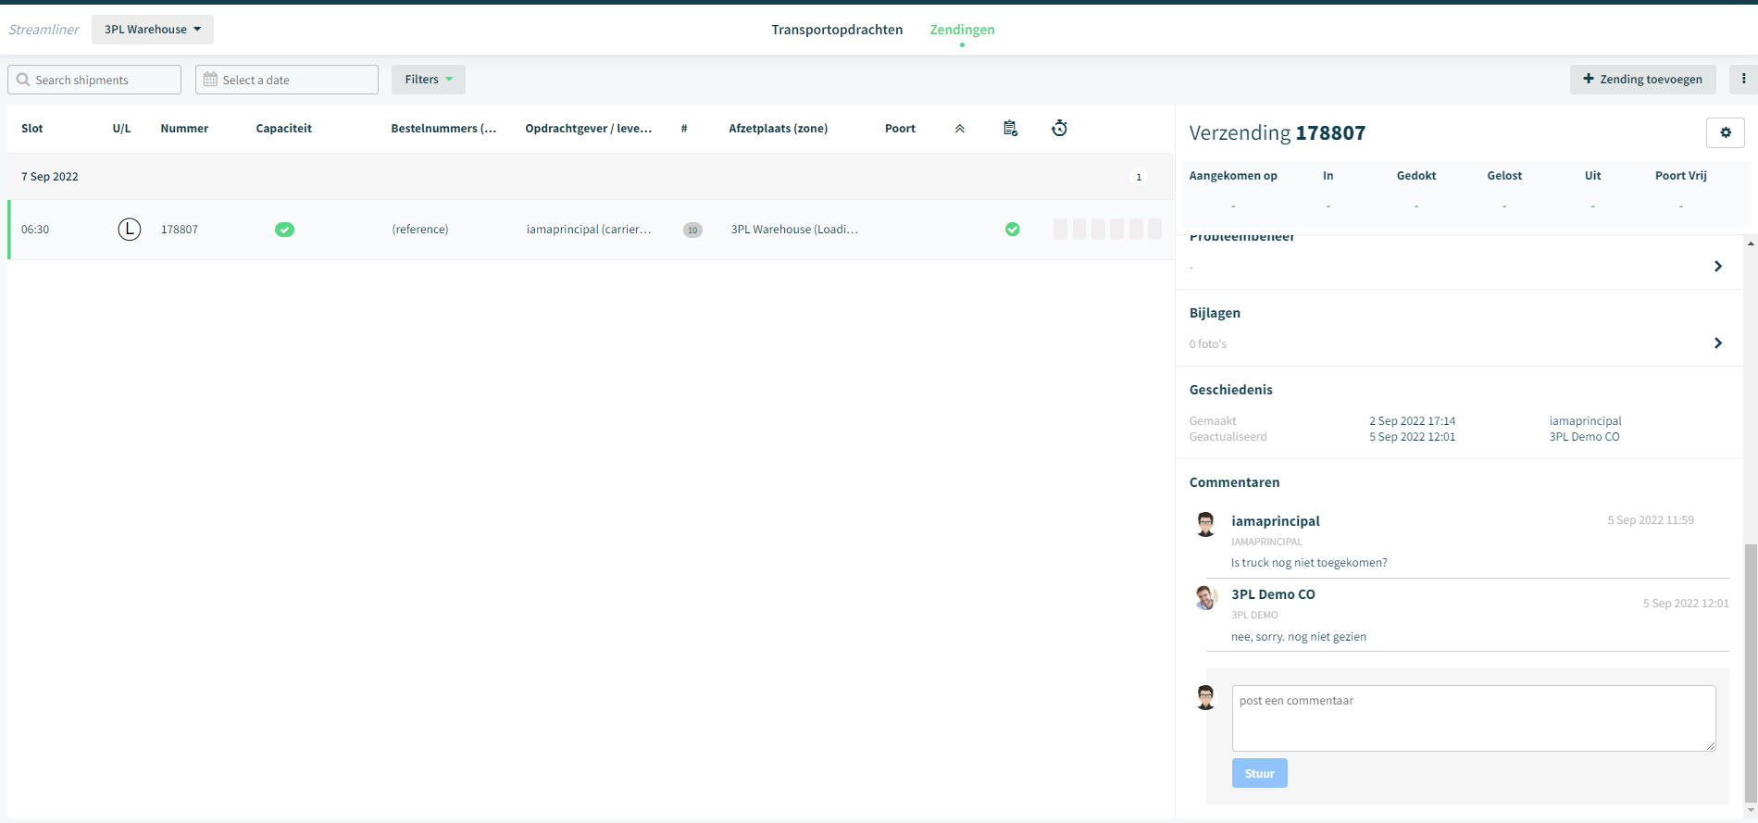Expand the Bijlagen section chevron

click(x=1718, y=343)
